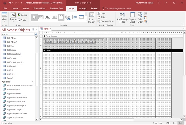Open the Colors theme dropdown

pyautogui.click(x=23, y=15)
